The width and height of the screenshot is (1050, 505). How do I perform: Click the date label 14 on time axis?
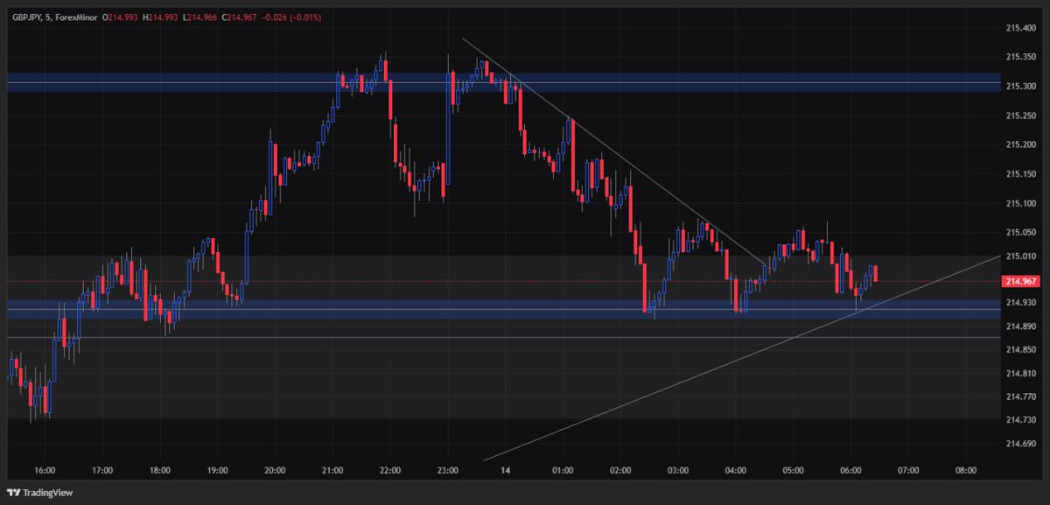click(x=506, y=470)
